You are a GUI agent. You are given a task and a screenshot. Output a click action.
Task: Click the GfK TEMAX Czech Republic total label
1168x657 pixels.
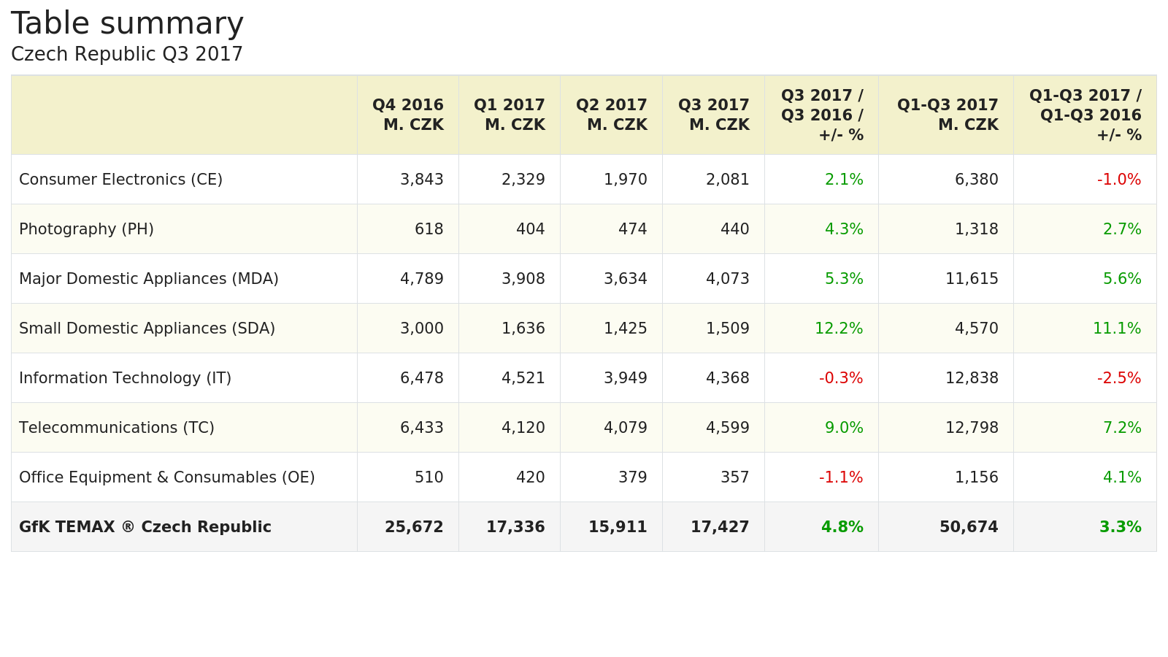click(x=145, y=527)
